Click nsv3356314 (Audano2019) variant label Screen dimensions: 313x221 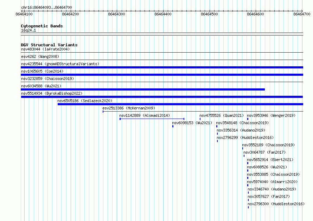(241, 130)
